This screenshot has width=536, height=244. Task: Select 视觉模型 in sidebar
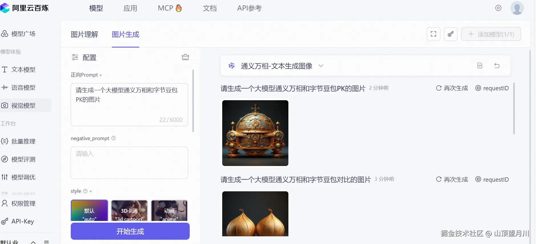(x=26, y=105)
